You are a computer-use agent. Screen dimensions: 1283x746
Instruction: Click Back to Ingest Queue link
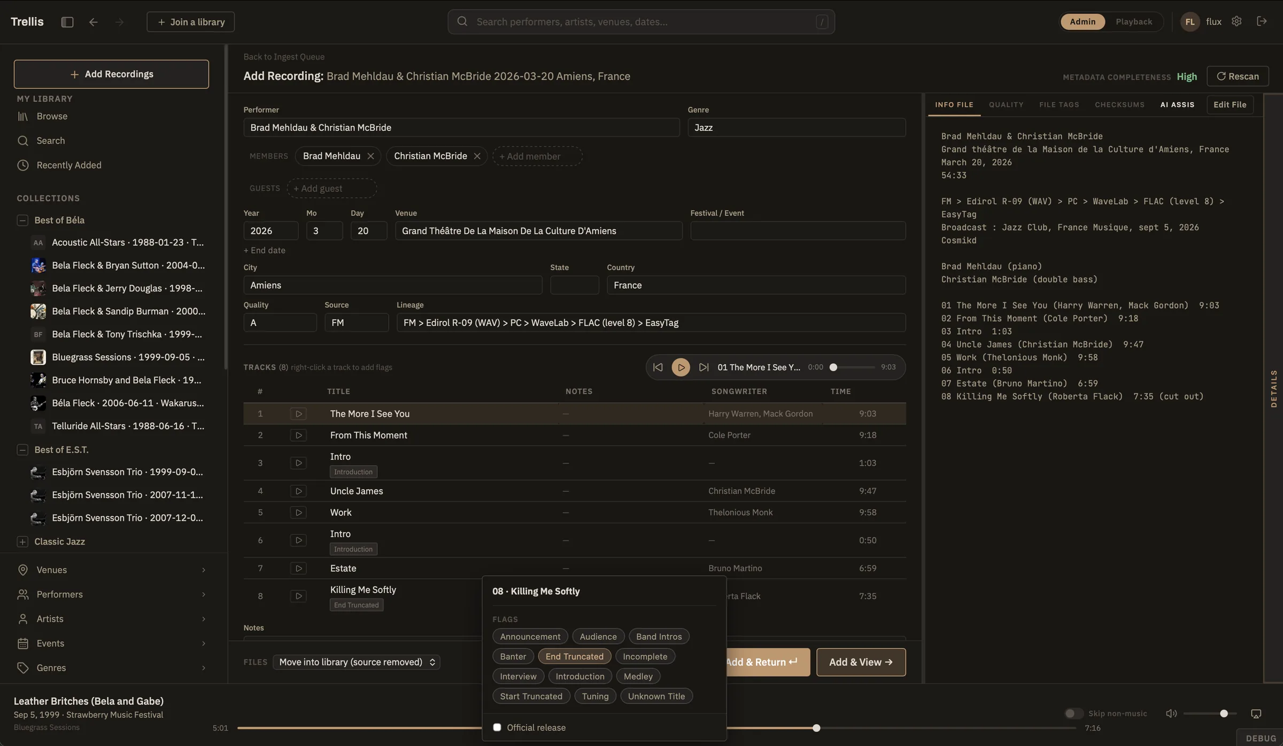(284, 57)
